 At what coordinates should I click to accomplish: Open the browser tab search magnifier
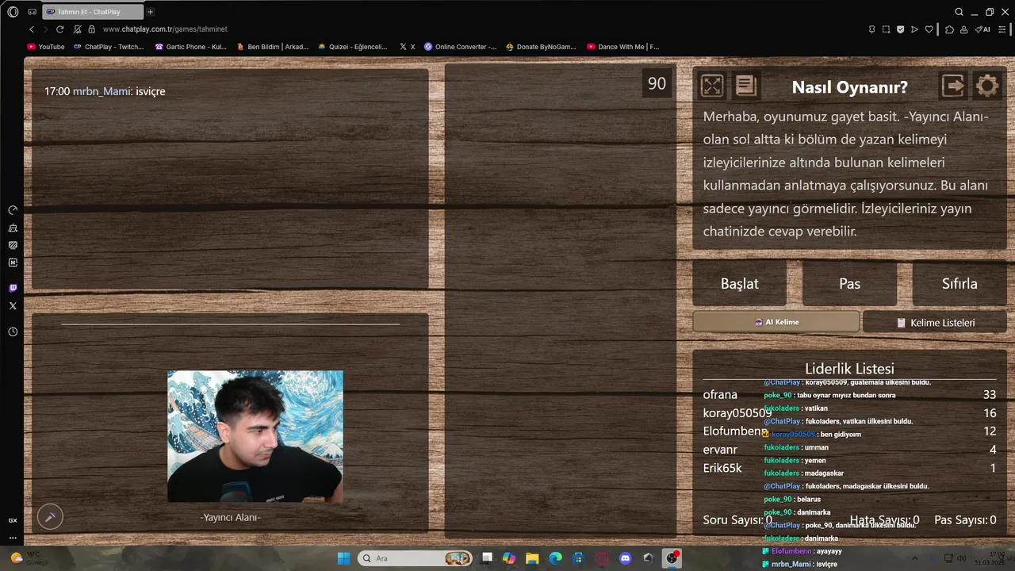pos(959,12)
